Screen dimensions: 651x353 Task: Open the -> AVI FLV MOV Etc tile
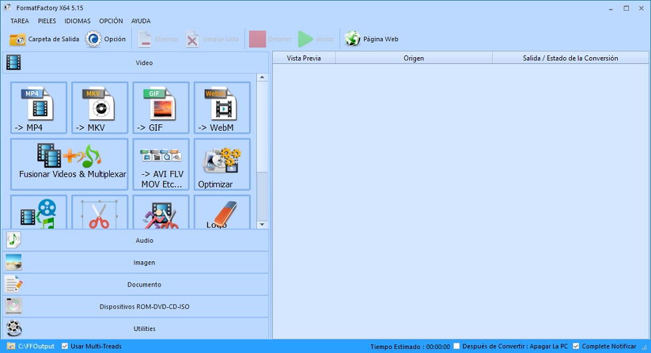tap(160, 164)
